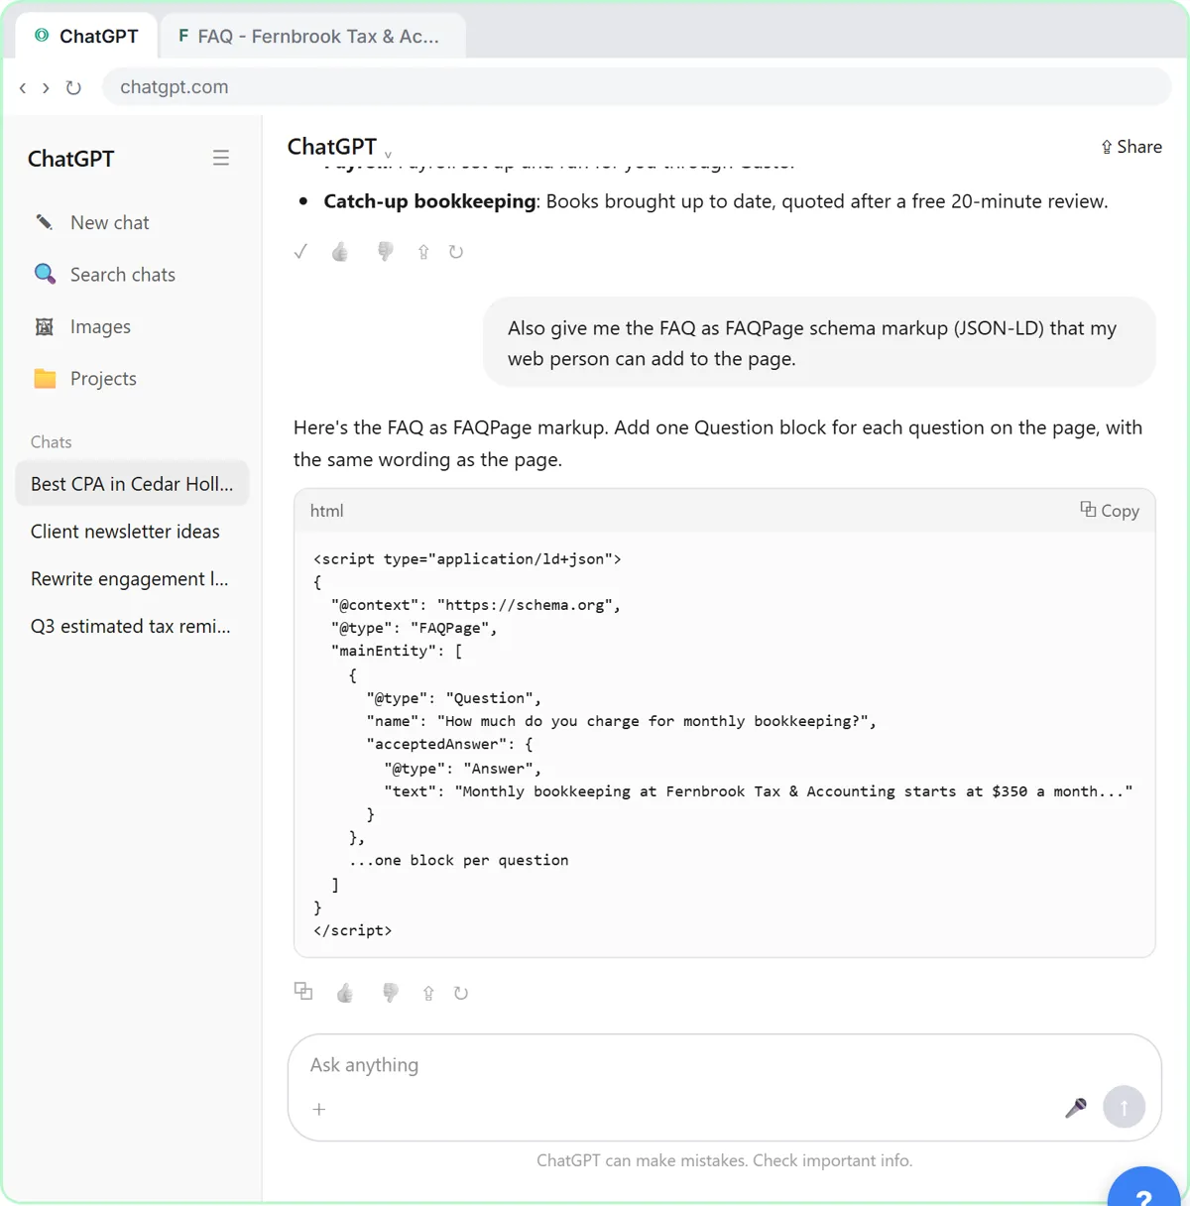Click the ChatGPT logo text in the sidebar
The height and width of the screenshot is (1206, 1190).
(x=70, y=159)
